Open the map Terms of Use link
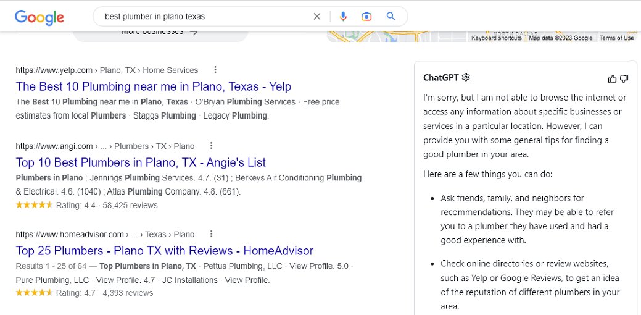 616,38
